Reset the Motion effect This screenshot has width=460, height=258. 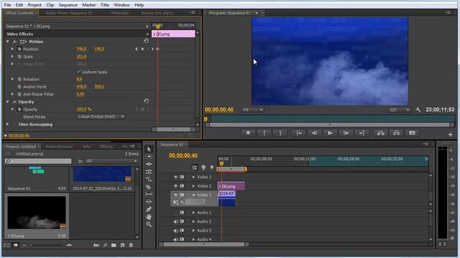146,41
